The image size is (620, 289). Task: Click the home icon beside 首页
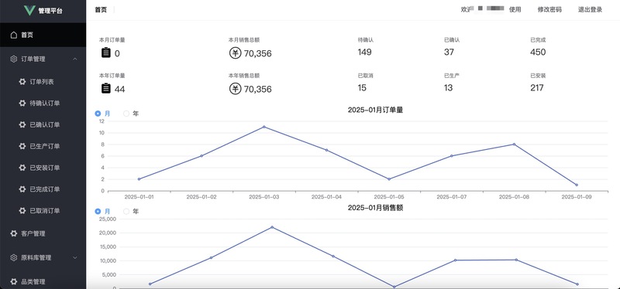[14, 35]
